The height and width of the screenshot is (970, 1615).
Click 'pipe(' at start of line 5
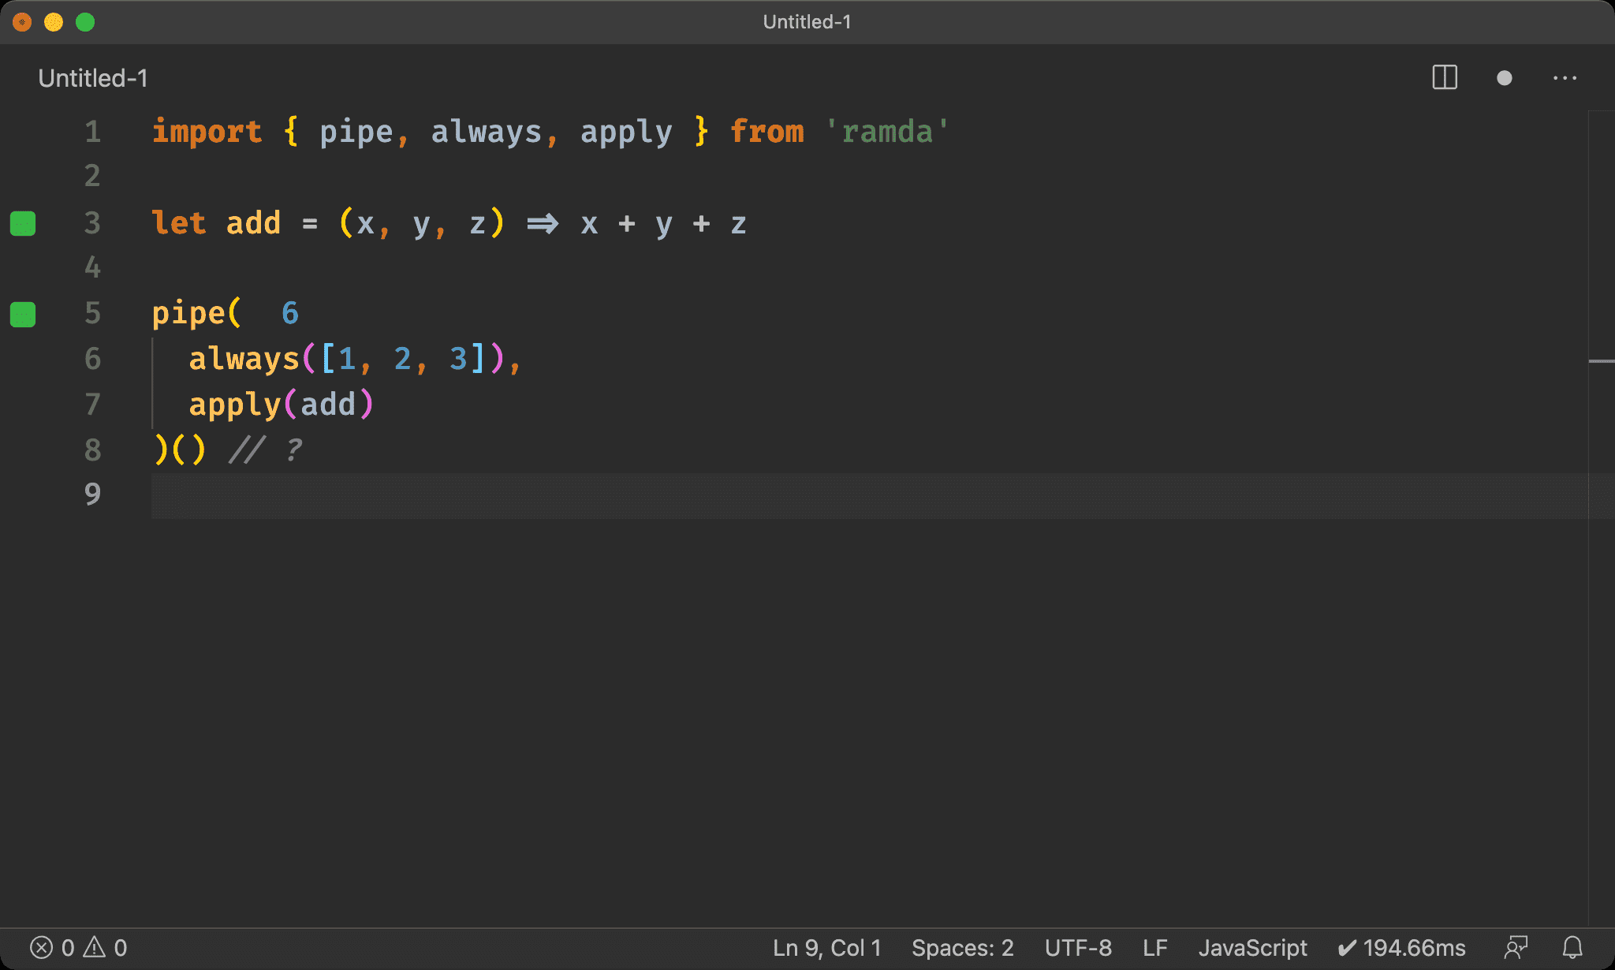(197, 313)
